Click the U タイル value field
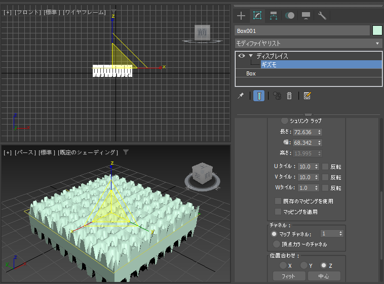Image resolution: width=384 pixels, height=284 pixels. [x=306, y=167]
